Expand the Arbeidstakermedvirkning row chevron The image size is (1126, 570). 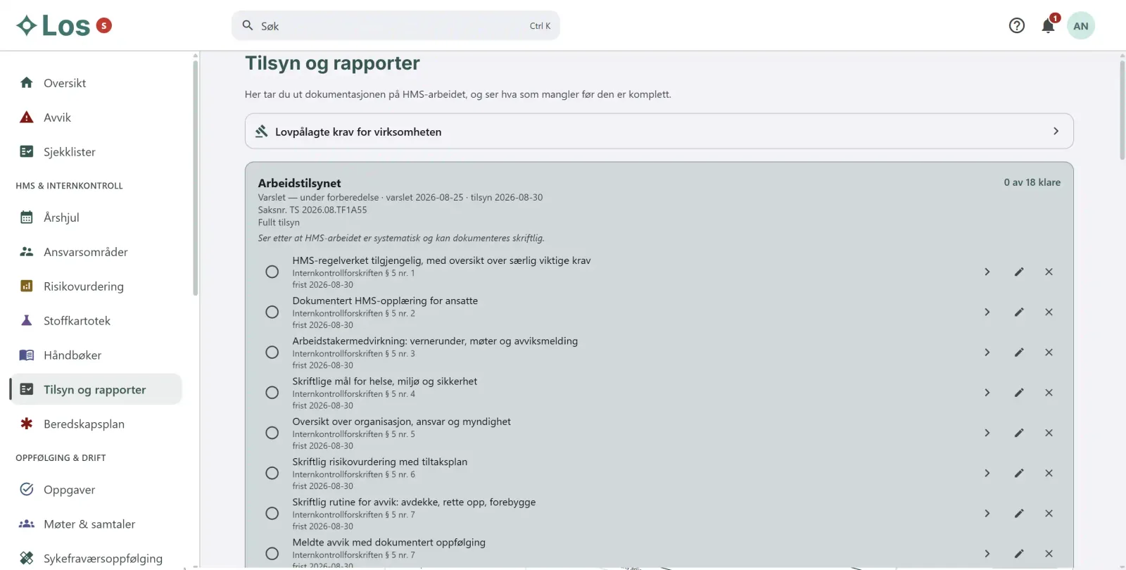pos(987,352)
